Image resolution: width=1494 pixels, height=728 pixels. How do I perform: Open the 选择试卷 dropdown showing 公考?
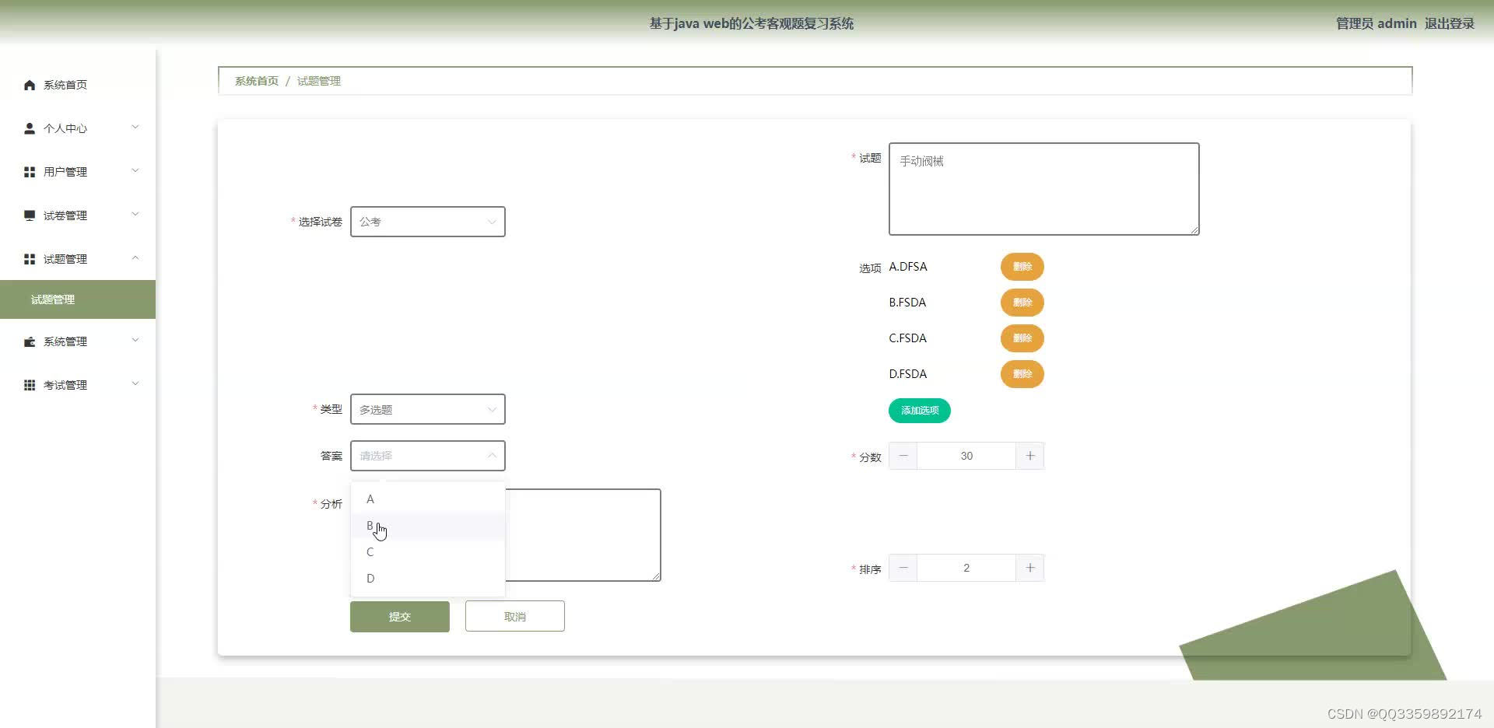[428, 222]
